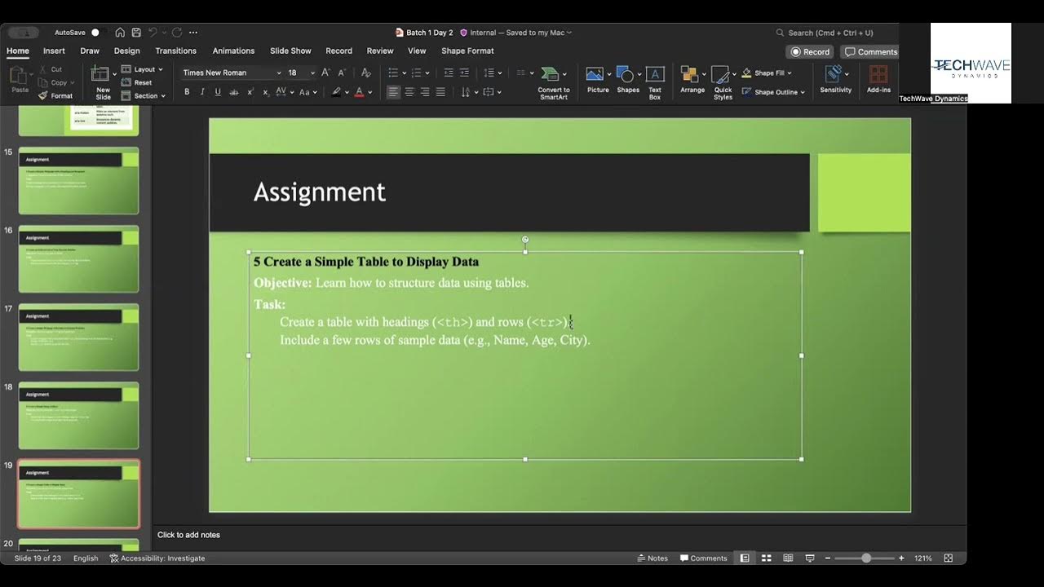
Task: Expand the bullets list dropdown
Action: tap(404, 73)
